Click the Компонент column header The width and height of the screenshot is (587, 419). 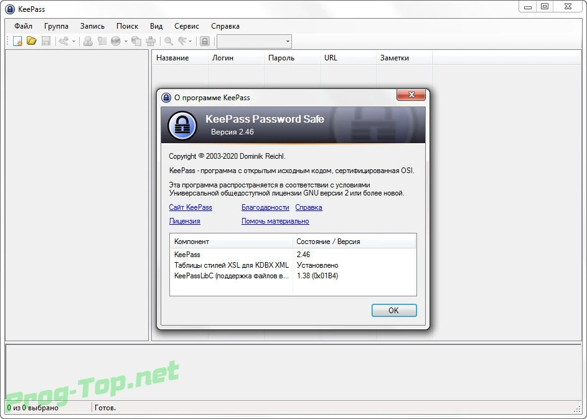pyautogui.click(x=232, y=242)
